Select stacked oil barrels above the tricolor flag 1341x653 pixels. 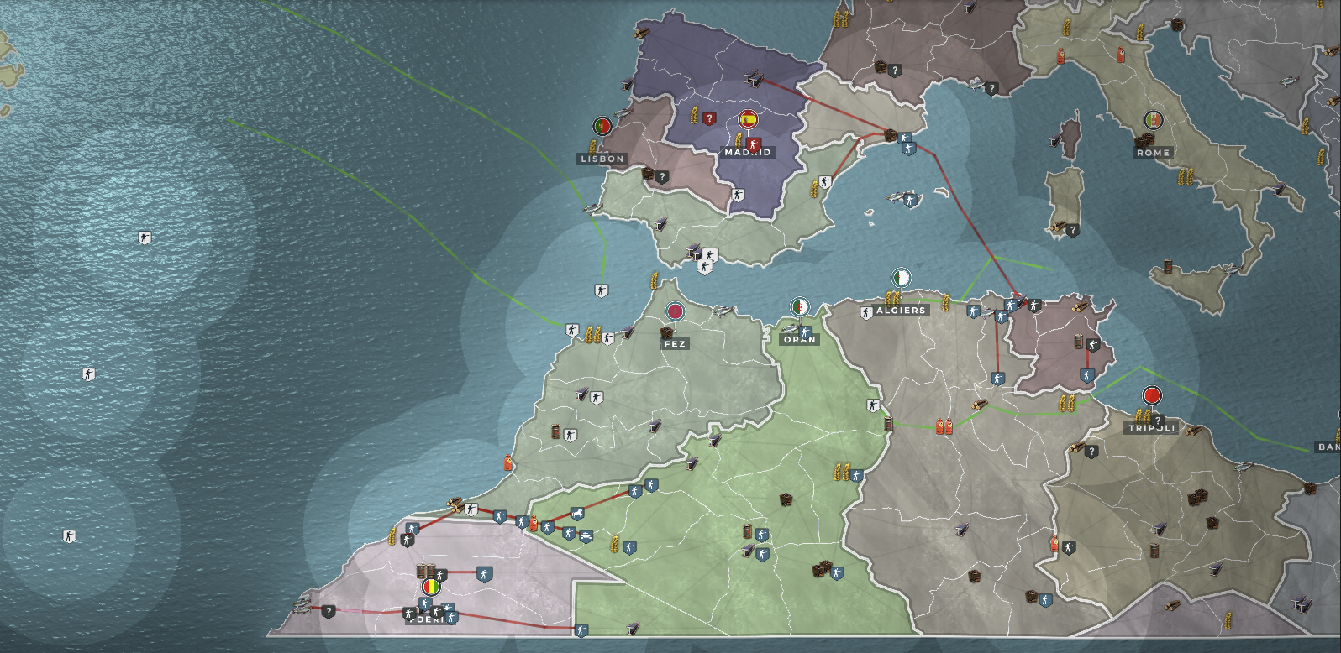click(x=426, y=572)
